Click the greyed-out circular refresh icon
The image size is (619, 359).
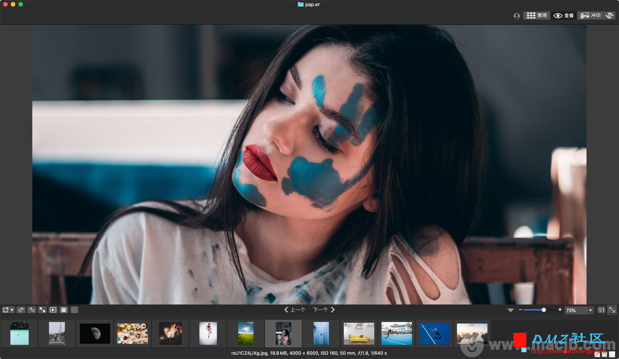coord(74,310)
